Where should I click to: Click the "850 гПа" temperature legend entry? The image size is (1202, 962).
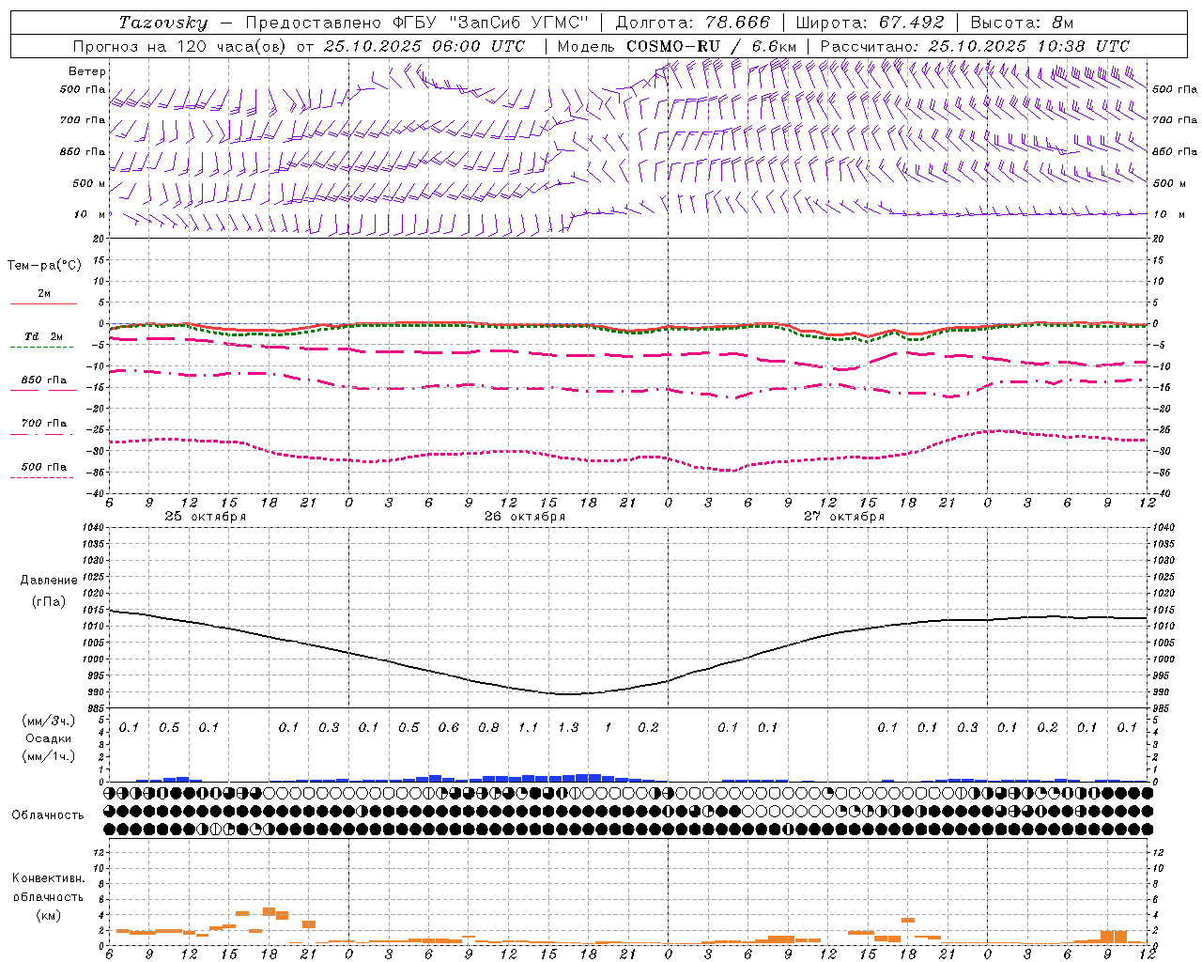pos(44,380)
